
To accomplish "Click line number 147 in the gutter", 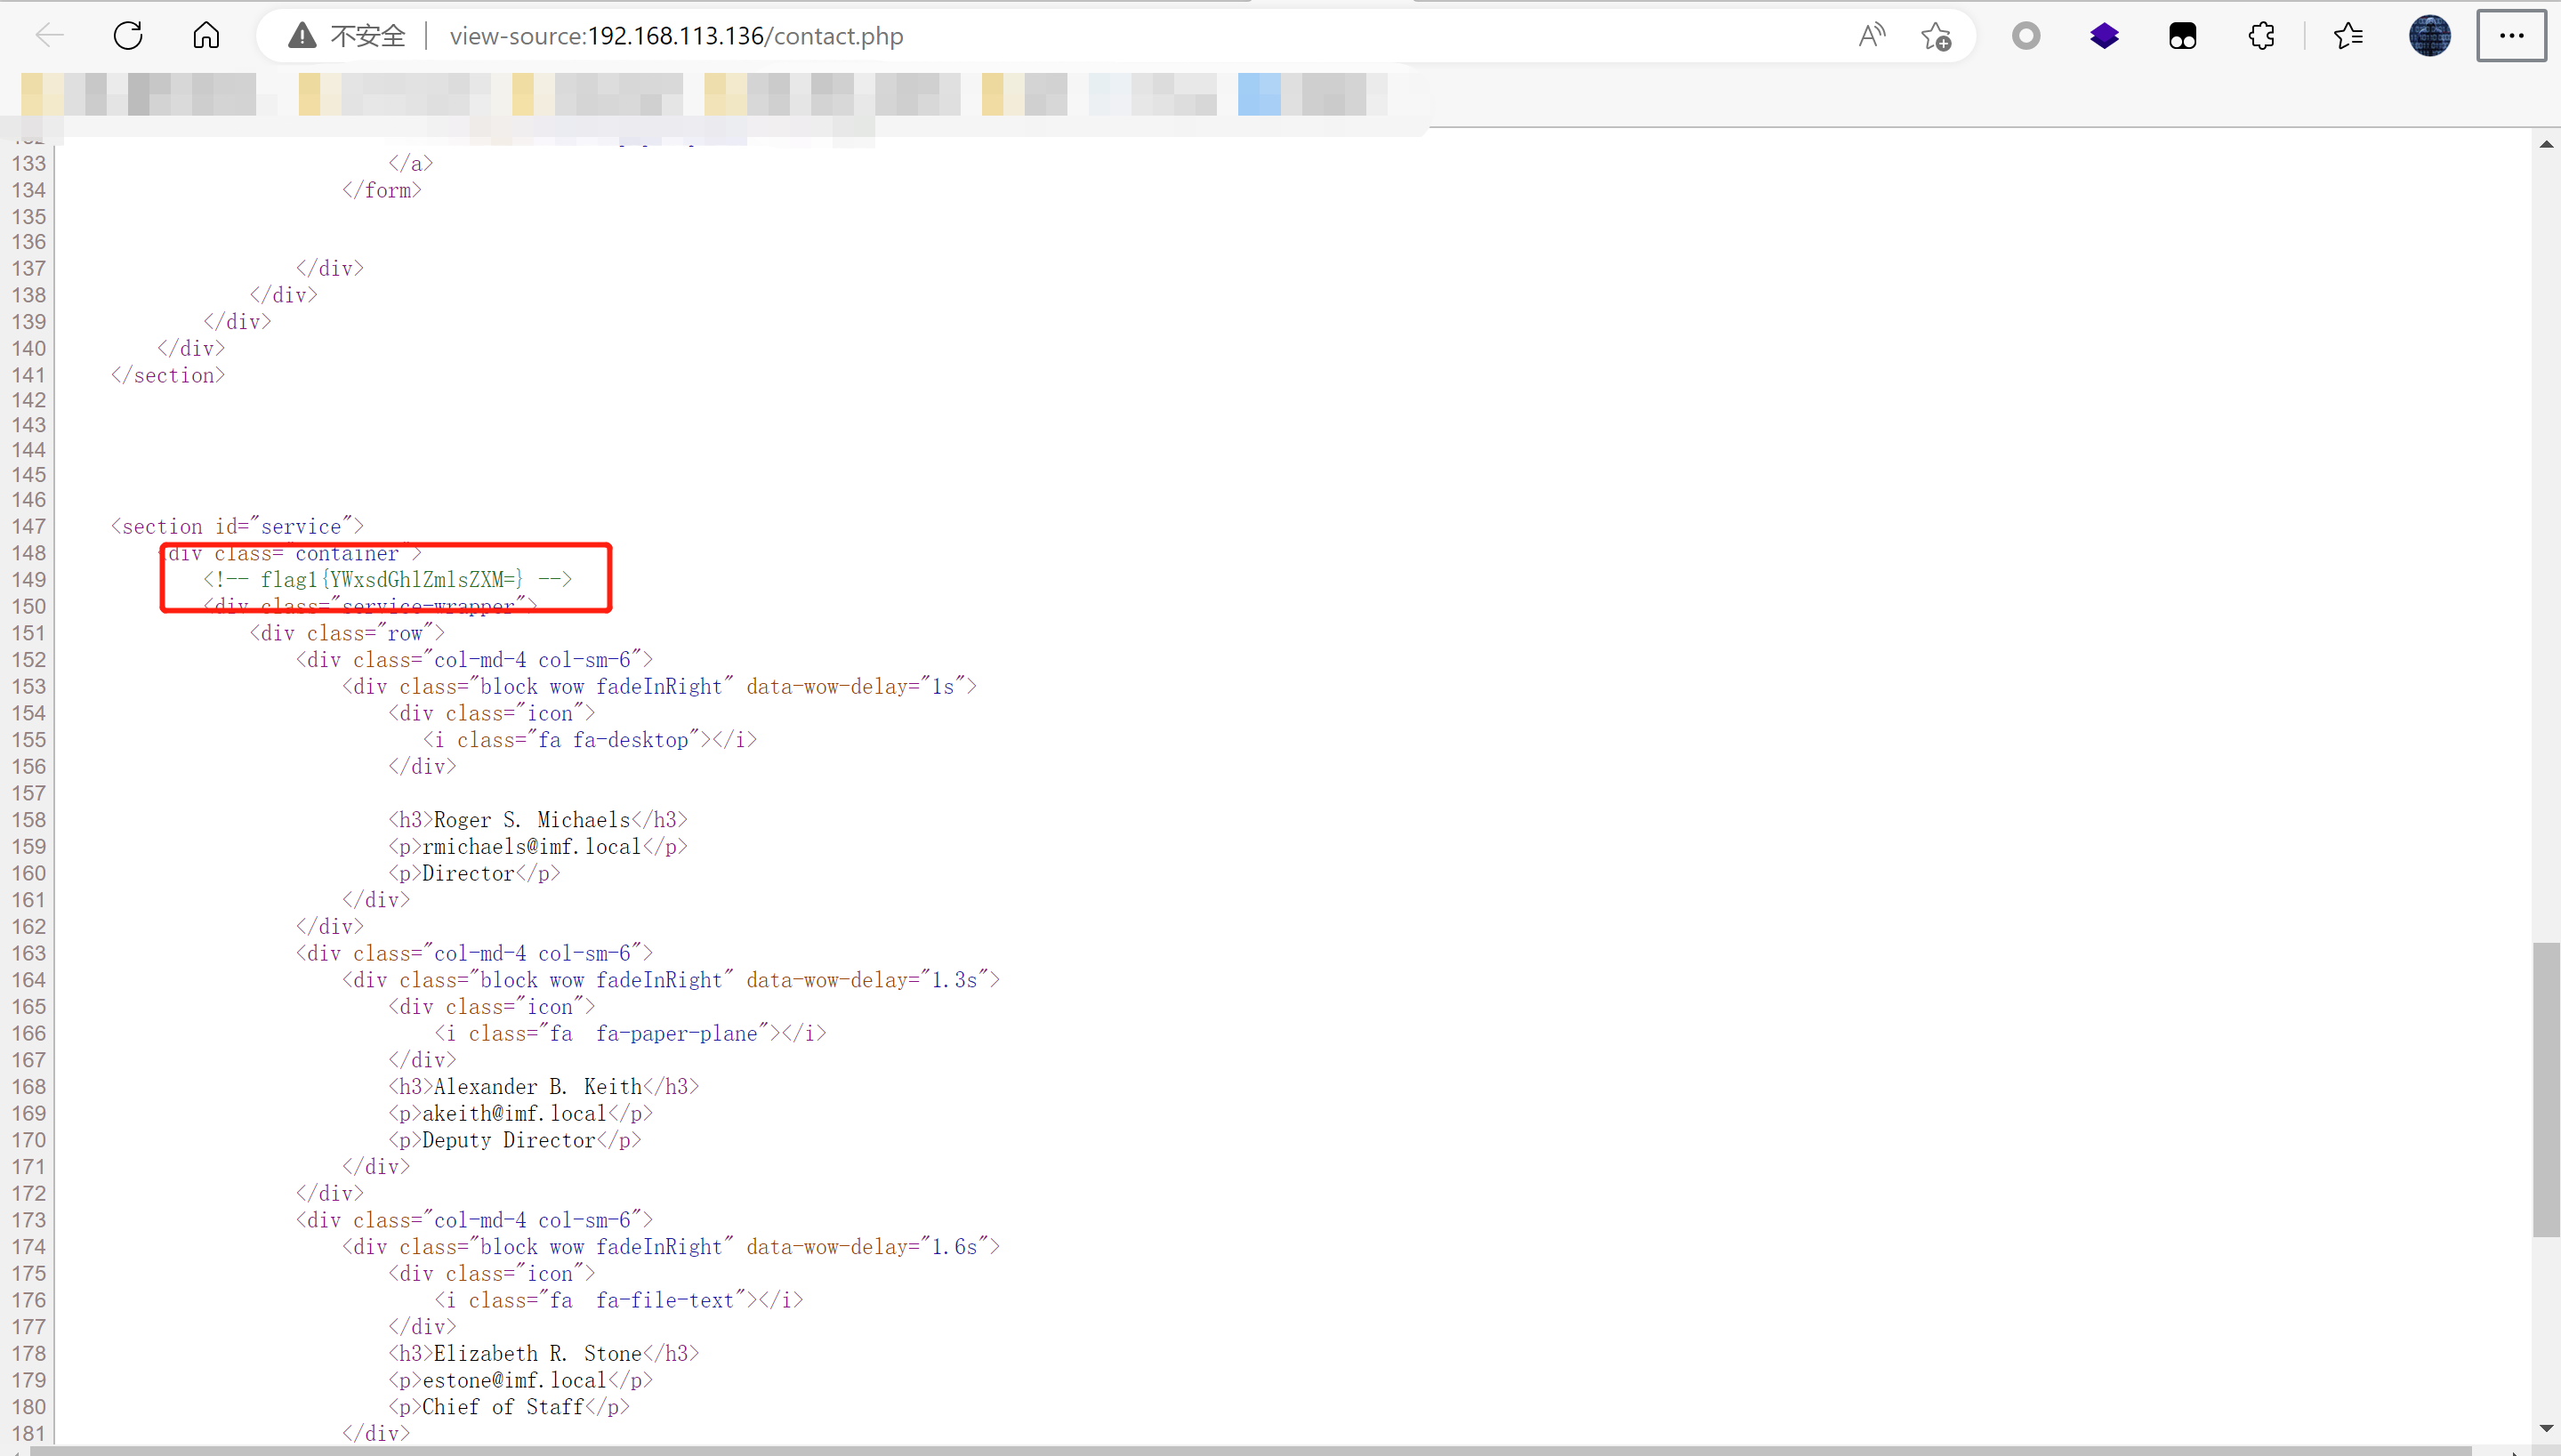I will (x=29, y=526).
